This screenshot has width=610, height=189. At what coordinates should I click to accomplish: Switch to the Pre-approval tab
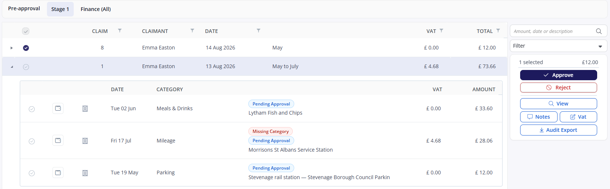pyautogui.click(x=24, y=8)
